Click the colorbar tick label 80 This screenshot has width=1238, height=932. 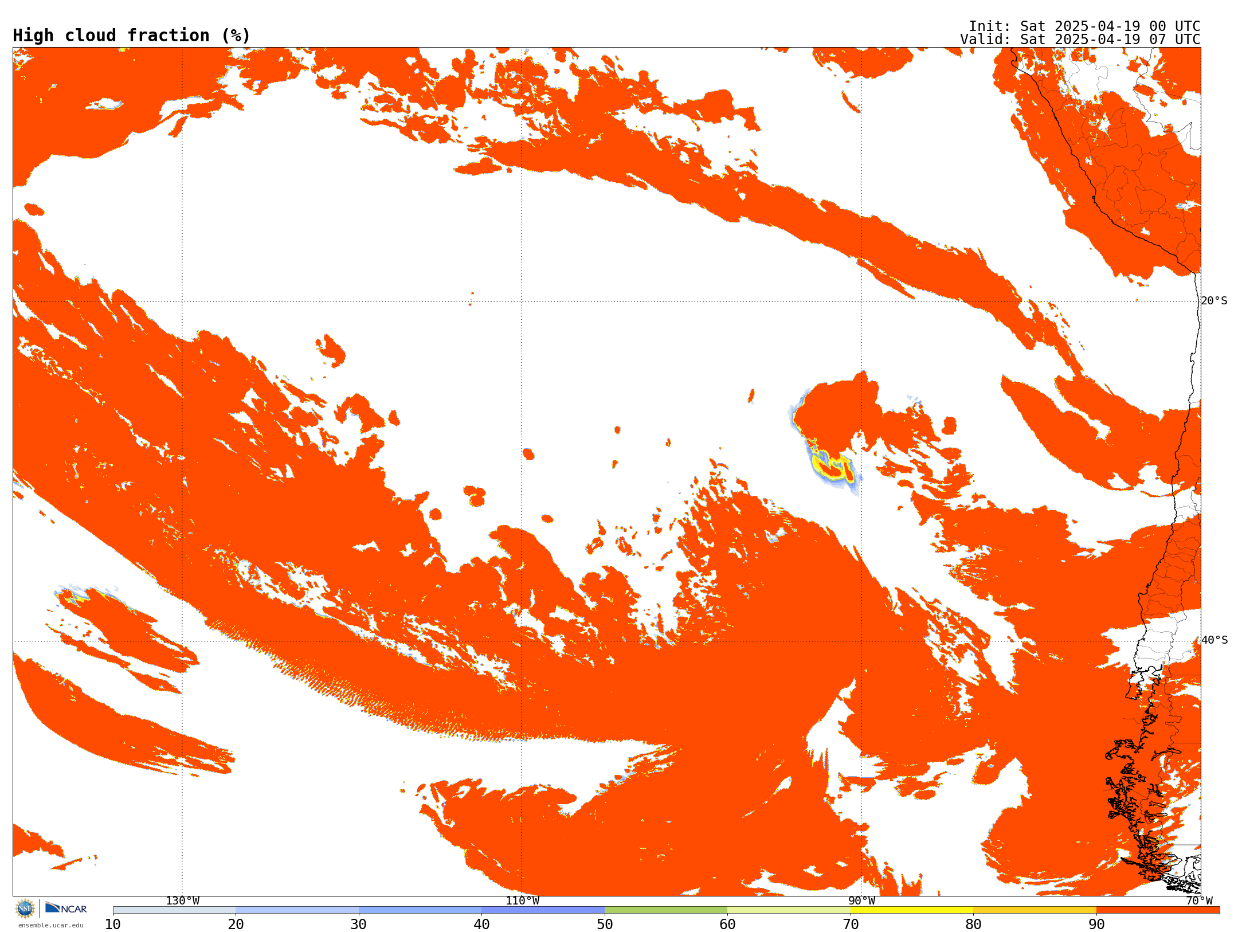[x=973, y=924]
